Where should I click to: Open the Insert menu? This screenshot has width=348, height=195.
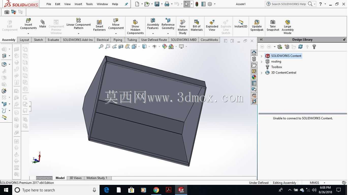[x=78, y=4]
